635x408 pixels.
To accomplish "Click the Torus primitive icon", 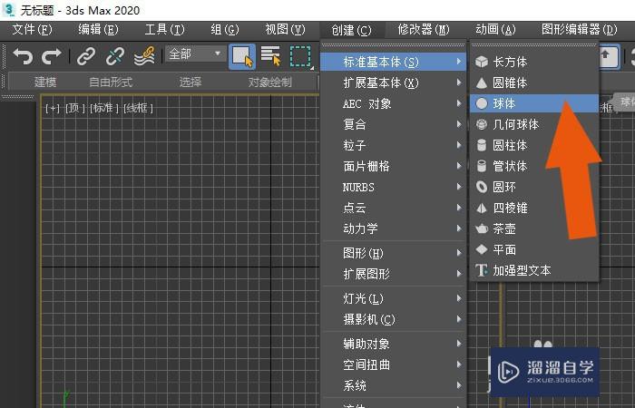I will (482, 187).
